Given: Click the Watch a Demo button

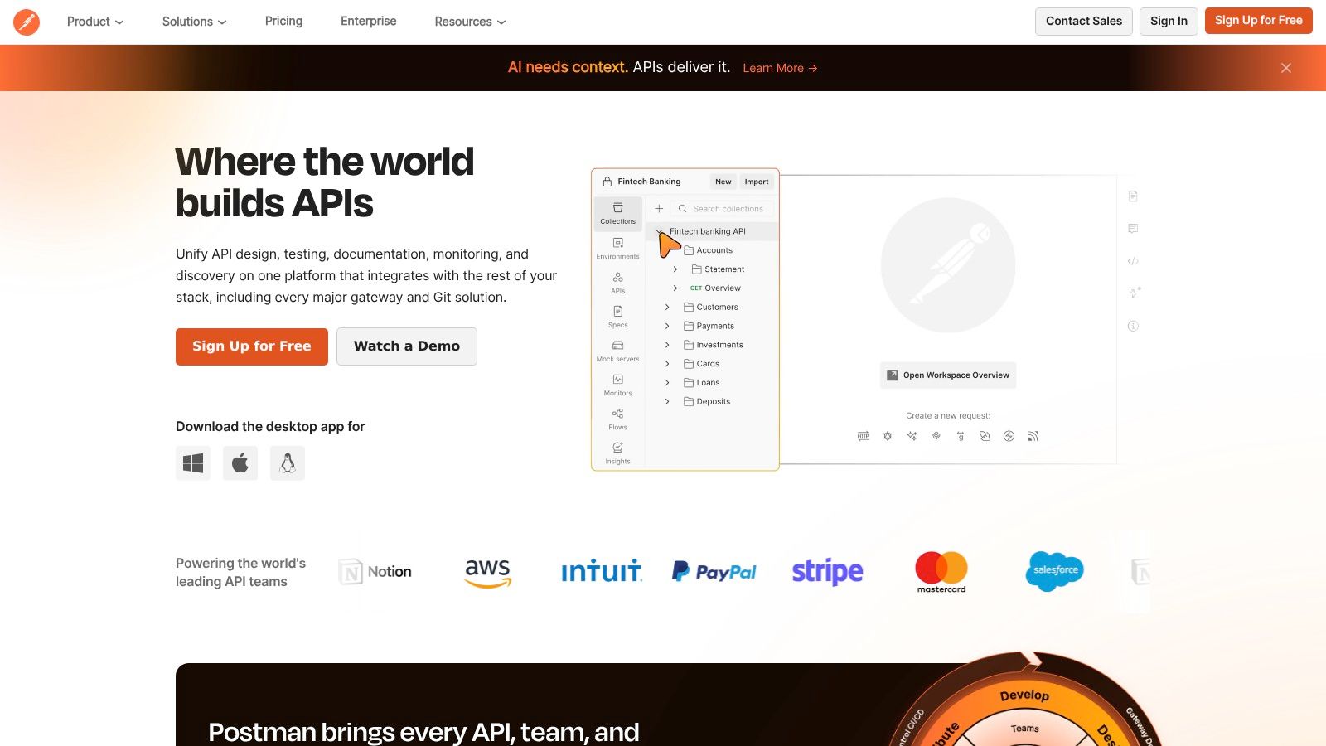Looking at the screenshot, I should [407, 346].
